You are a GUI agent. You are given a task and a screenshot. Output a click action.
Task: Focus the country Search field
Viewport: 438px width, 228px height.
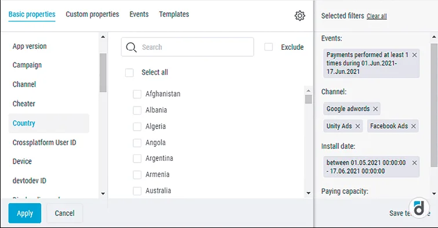coord(188,47)
